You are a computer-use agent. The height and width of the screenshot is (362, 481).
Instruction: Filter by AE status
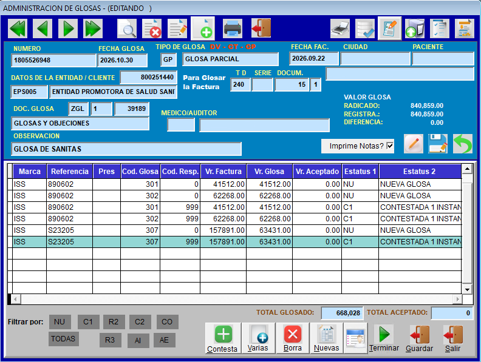(164, 340)
